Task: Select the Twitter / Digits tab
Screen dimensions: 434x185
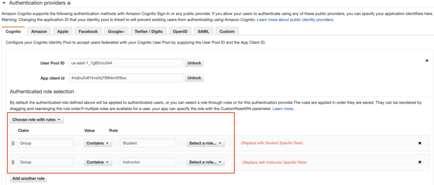Action: tap(148, 31)
